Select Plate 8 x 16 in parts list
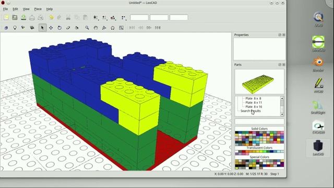The width and height of the screenshot is (334, 188). click(x=254, y=107)
